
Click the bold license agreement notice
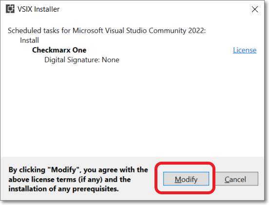tap(78, 179)
